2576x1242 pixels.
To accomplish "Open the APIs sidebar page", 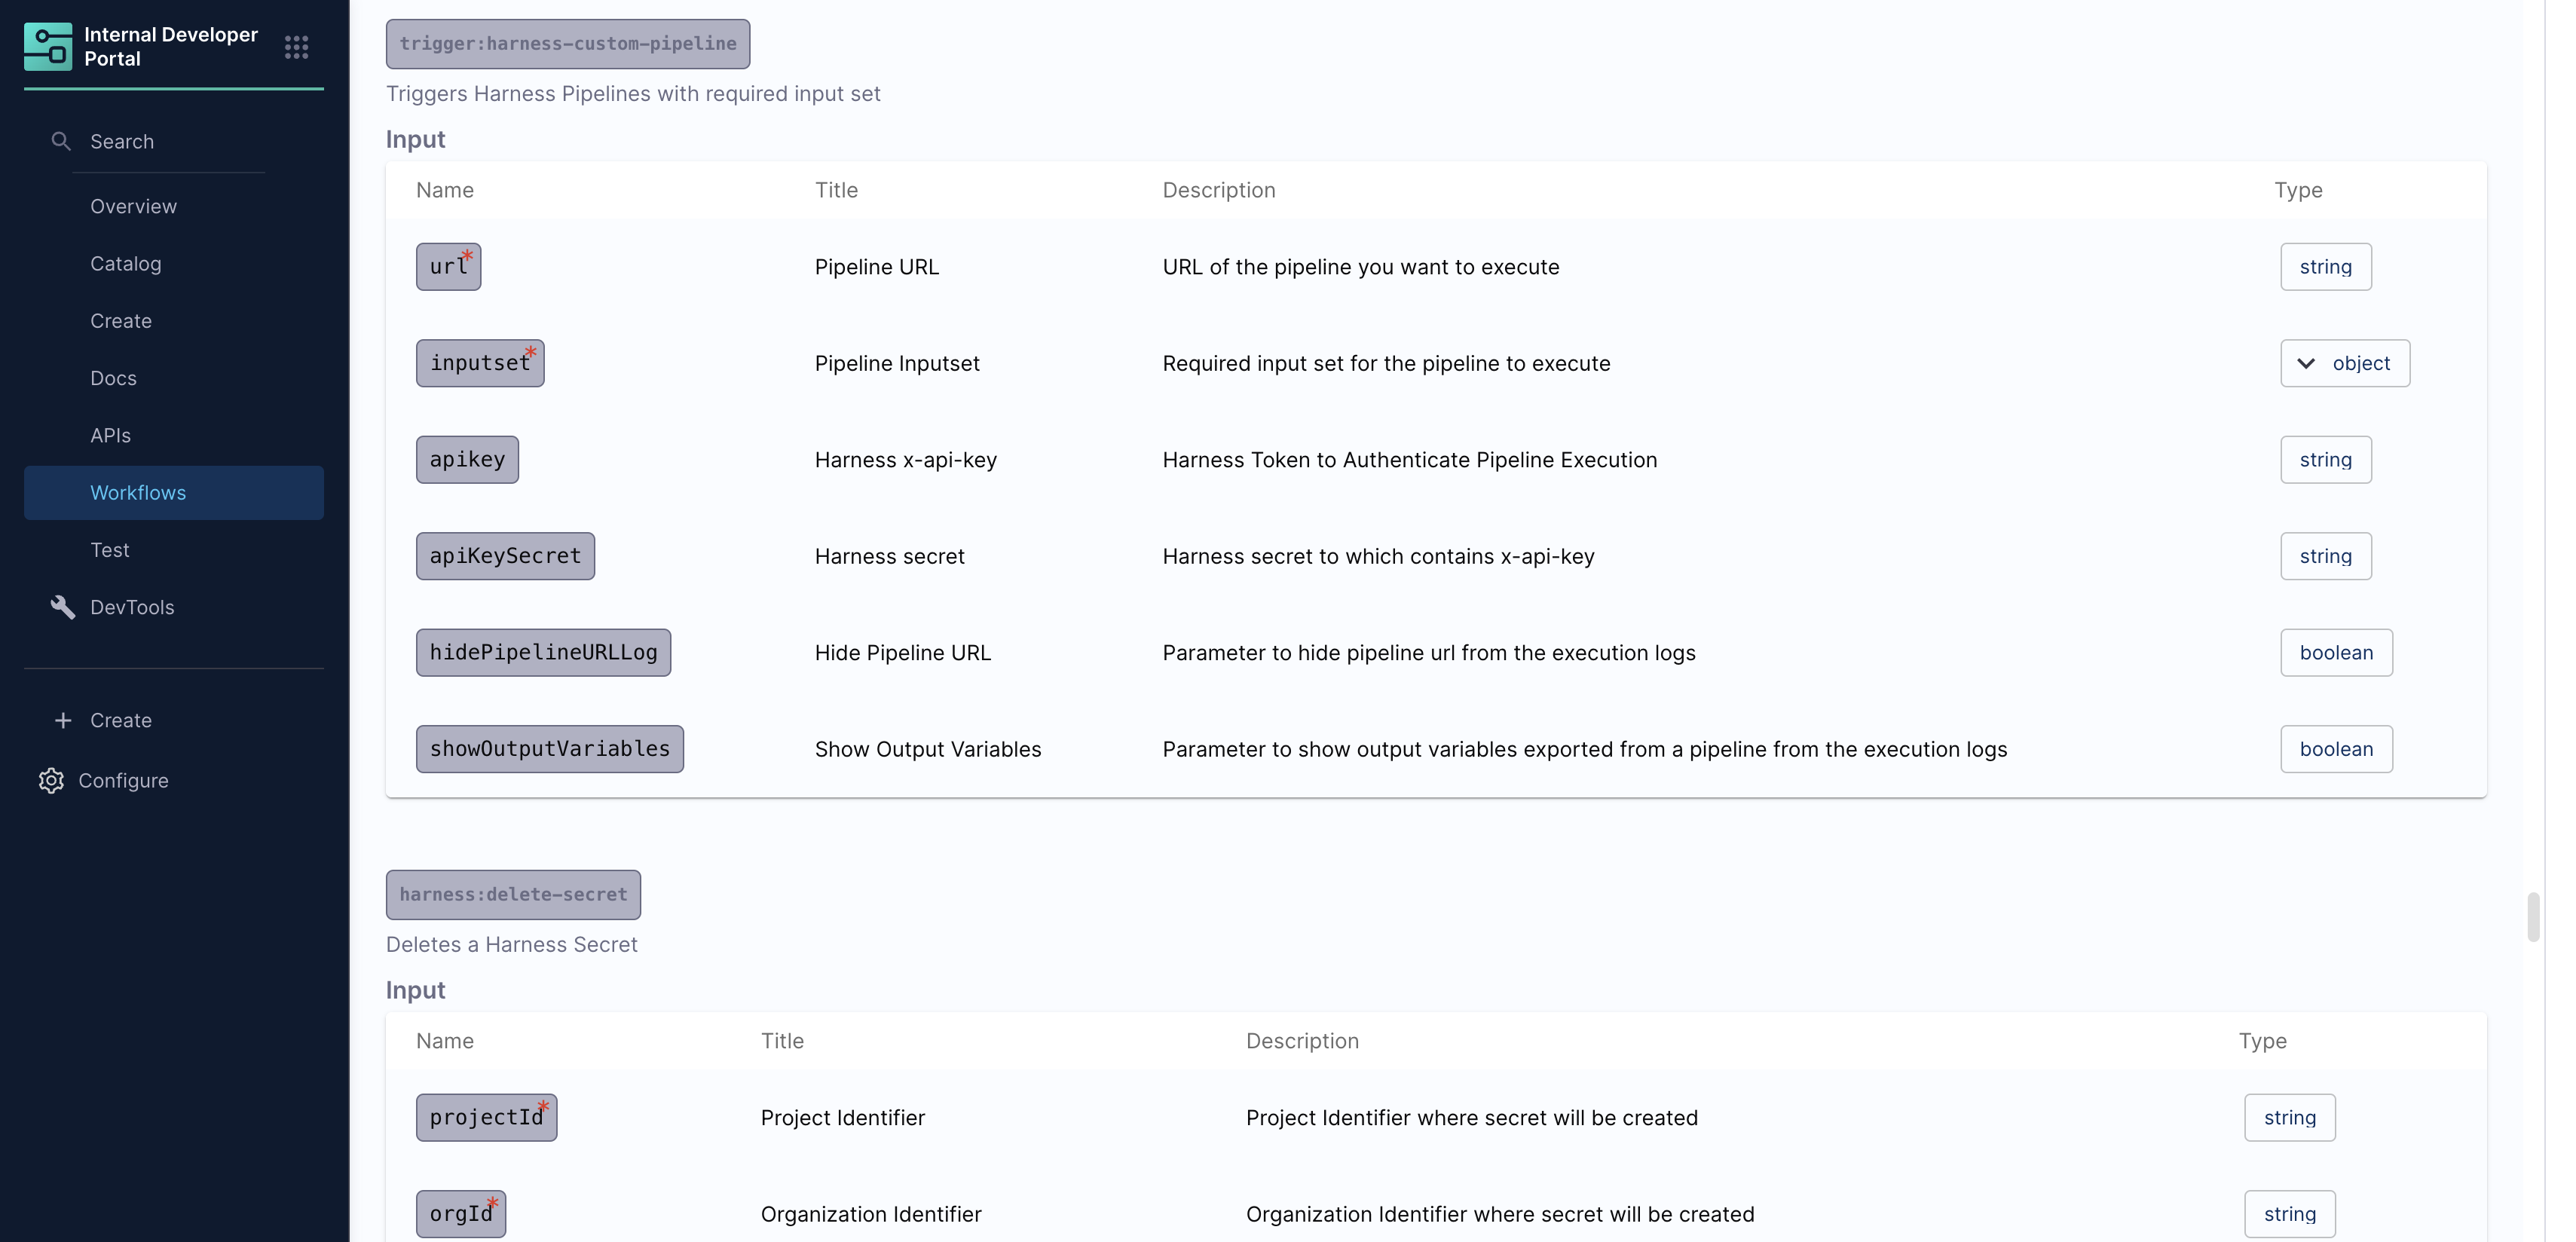I will (111, 435).
